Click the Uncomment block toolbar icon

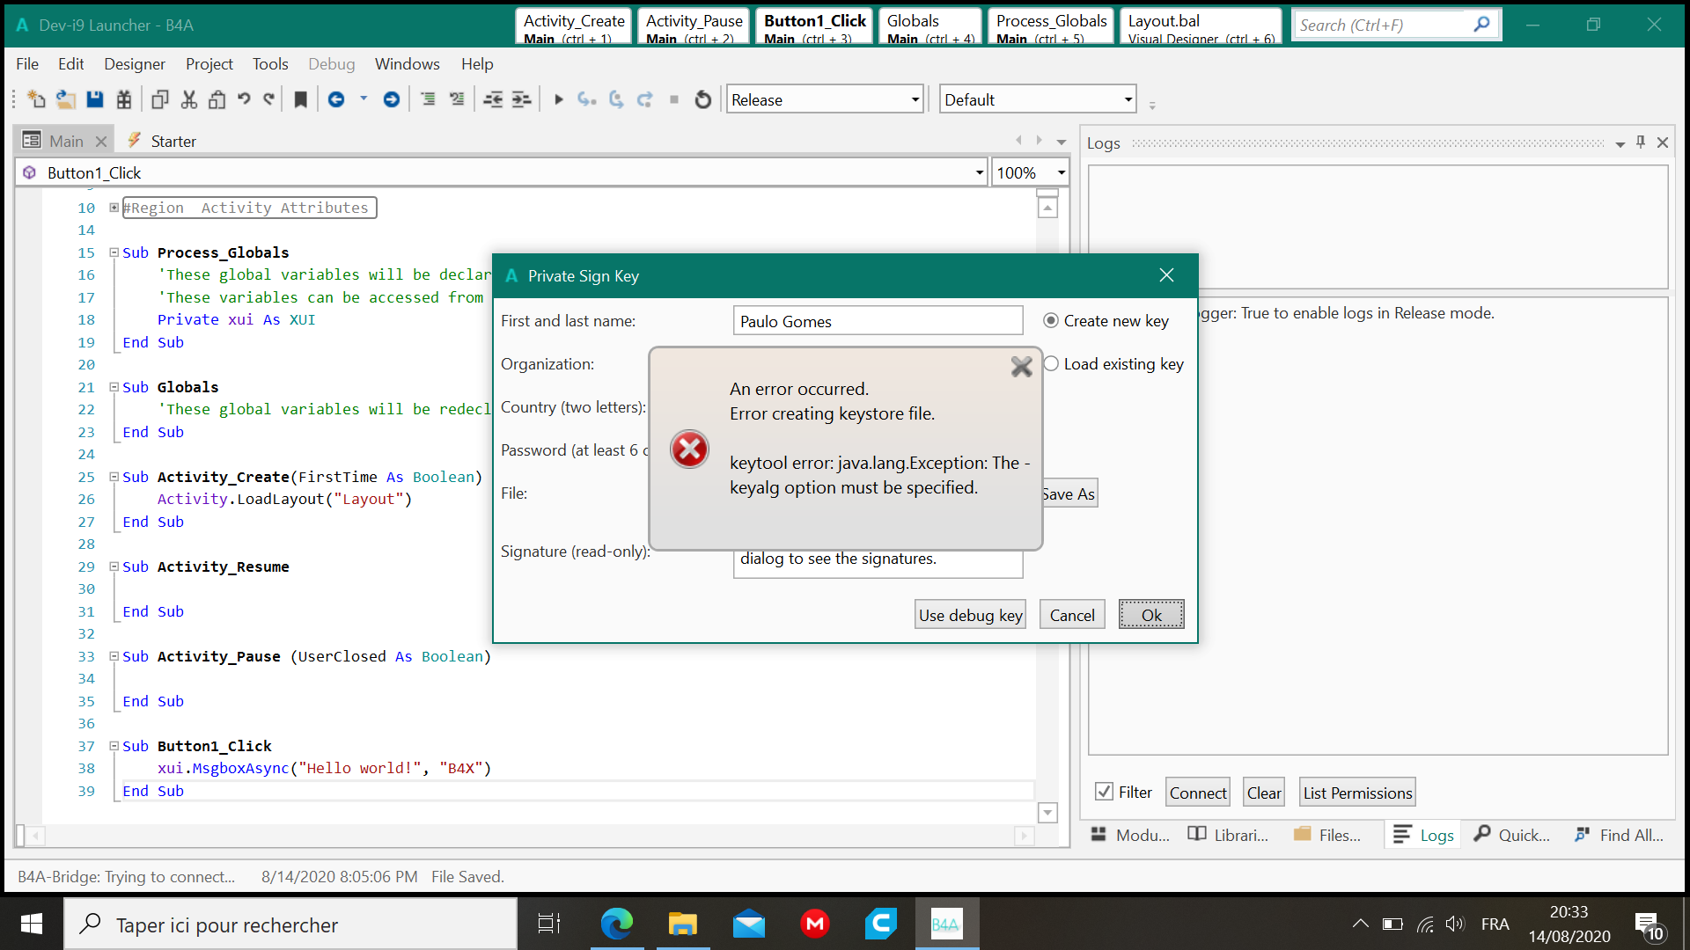point(457,99)
